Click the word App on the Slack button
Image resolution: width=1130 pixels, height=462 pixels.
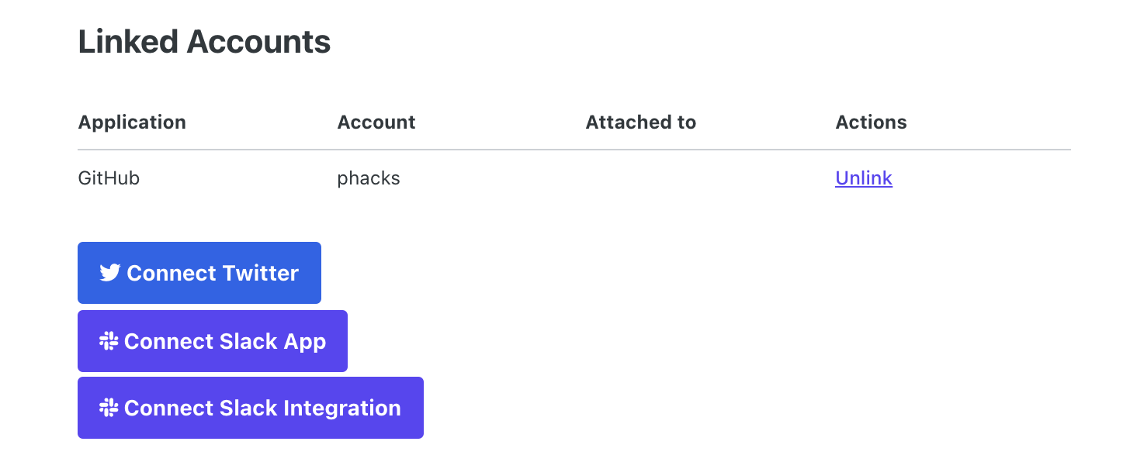coord(305,342)
